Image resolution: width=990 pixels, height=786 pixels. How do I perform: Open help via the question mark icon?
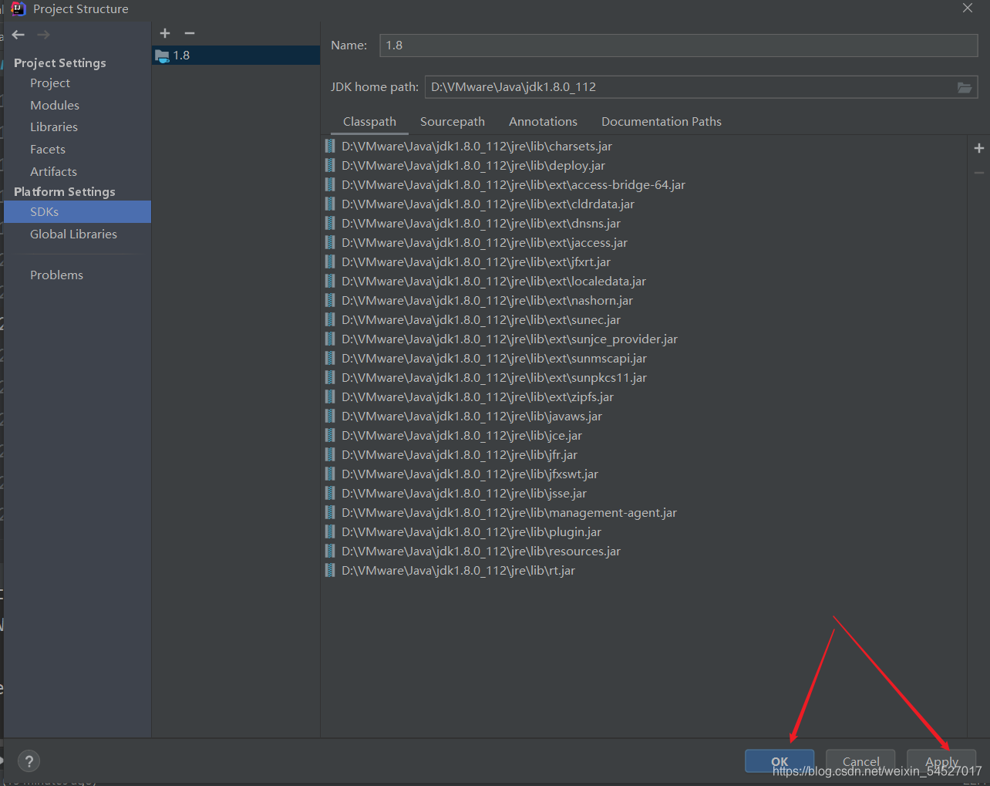tap(29, 761)
